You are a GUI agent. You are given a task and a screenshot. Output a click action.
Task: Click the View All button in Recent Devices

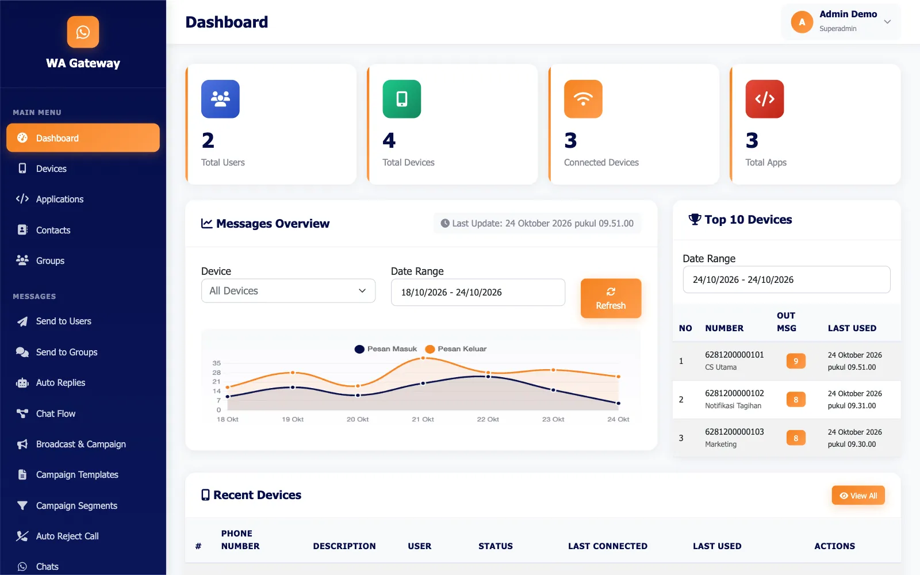[x=858, y=496]
